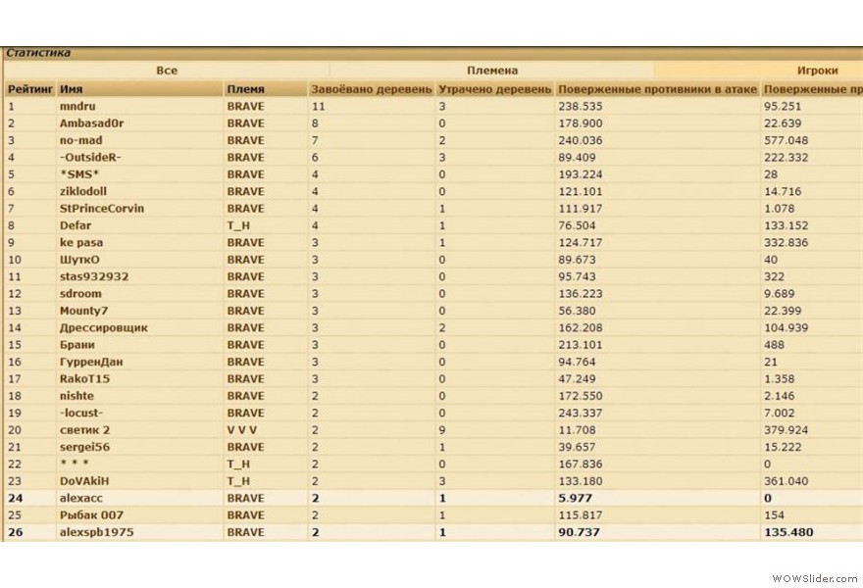Switch to the Племена tab

coord(490,70)
